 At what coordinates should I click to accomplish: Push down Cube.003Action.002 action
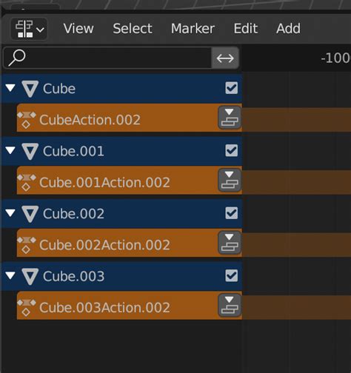(x=230, y=306)
